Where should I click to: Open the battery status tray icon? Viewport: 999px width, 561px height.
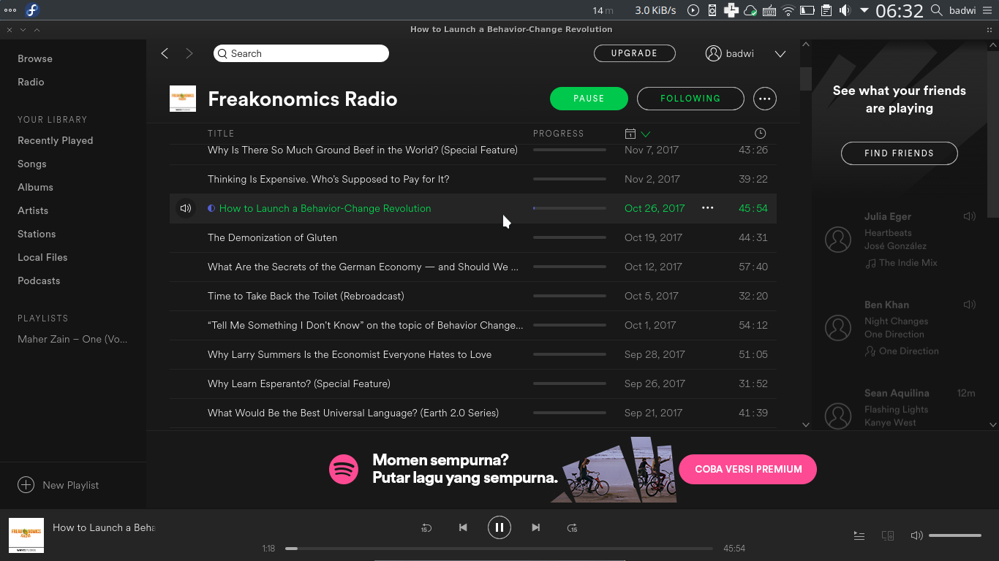tap(807, 10)
